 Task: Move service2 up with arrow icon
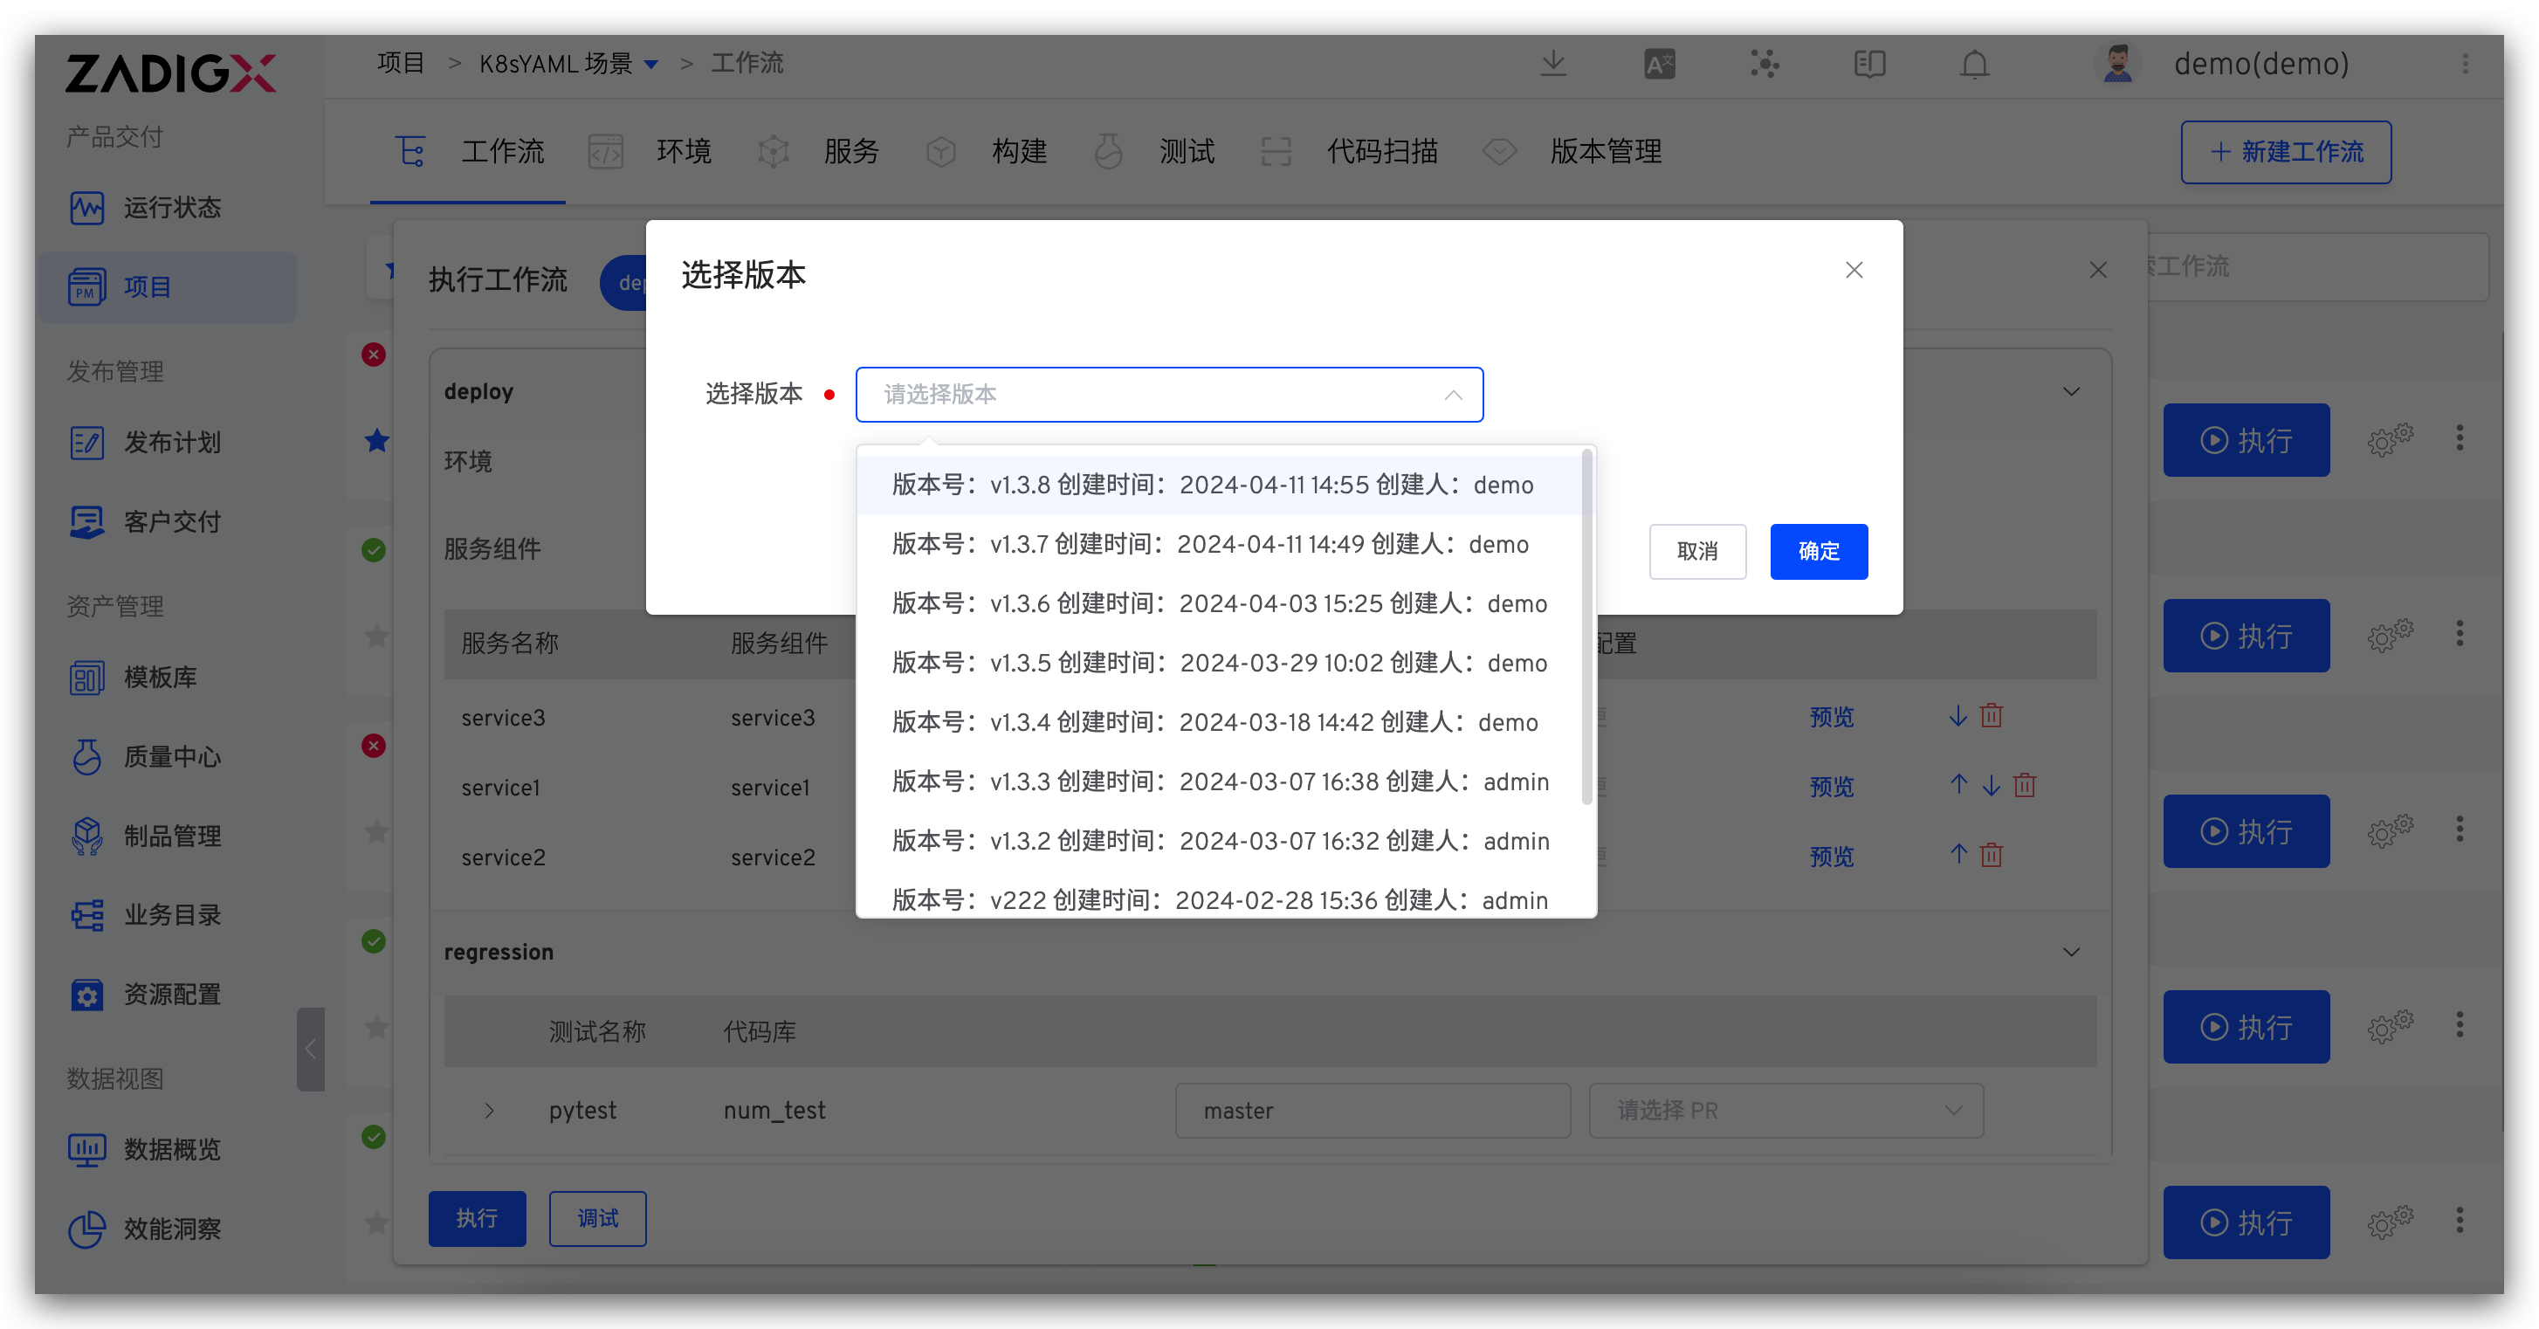pos(1958,855)
